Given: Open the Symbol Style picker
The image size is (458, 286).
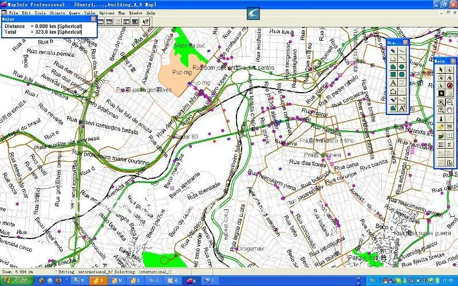Looking at the screenshot, I should point(393,100).
